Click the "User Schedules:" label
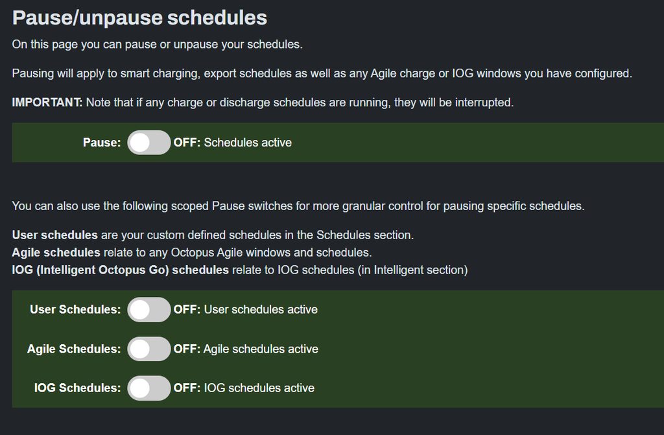664x435 pixels. tap(75, 310)
